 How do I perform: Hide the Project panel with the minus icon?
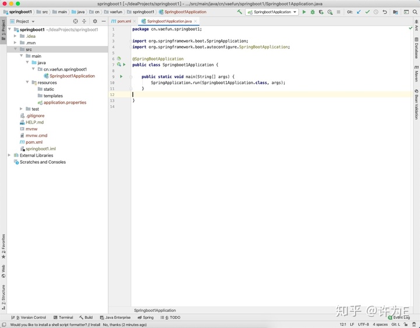tap(104, 21)
